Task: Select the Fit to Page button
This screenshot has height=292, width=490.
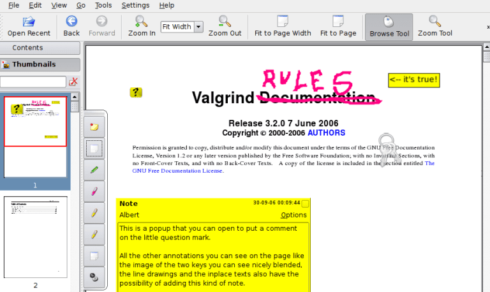Action: pyautogui.click(x=338, y=26)
